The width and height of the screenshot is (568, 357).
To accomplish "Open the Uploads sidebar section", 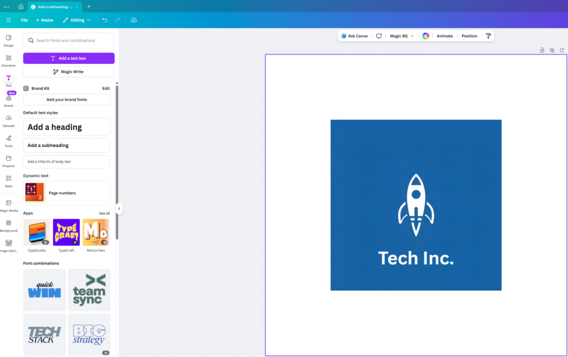I will [x=8, y=120].
